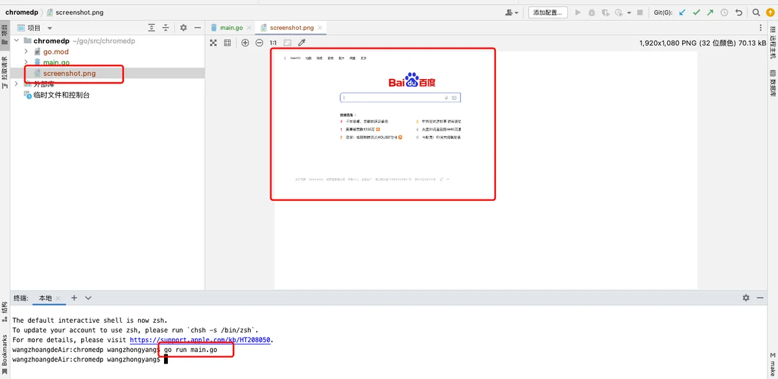Click the Run with Coverage icon

pyautogui.click(x=606, y=12)
